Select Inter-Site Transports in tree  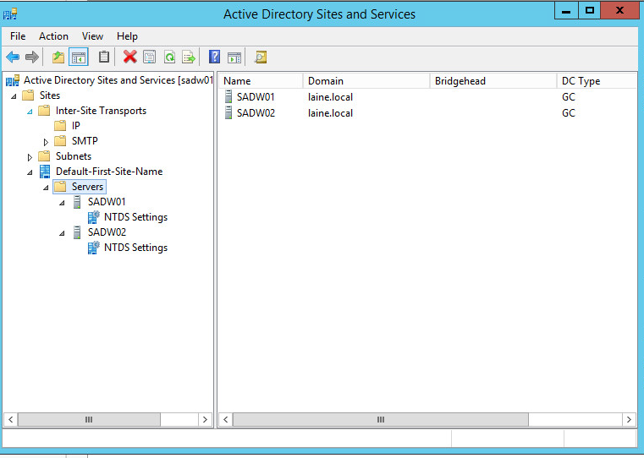(101, 111)
